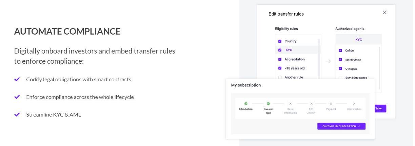415x146 pixels.
Task: Select the Self Custody step X icon
Action: (311, 104)
